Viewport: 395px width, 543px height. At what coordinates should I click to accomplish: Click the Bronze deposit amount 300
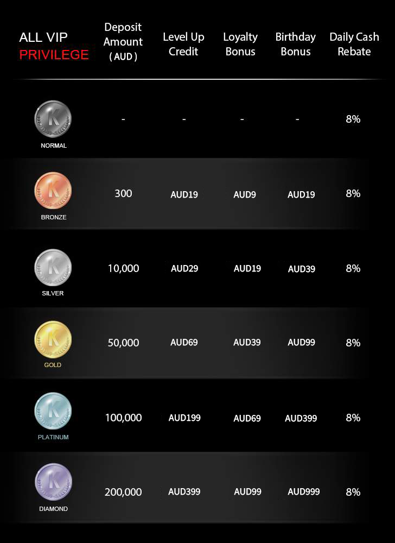pos(123,193)
